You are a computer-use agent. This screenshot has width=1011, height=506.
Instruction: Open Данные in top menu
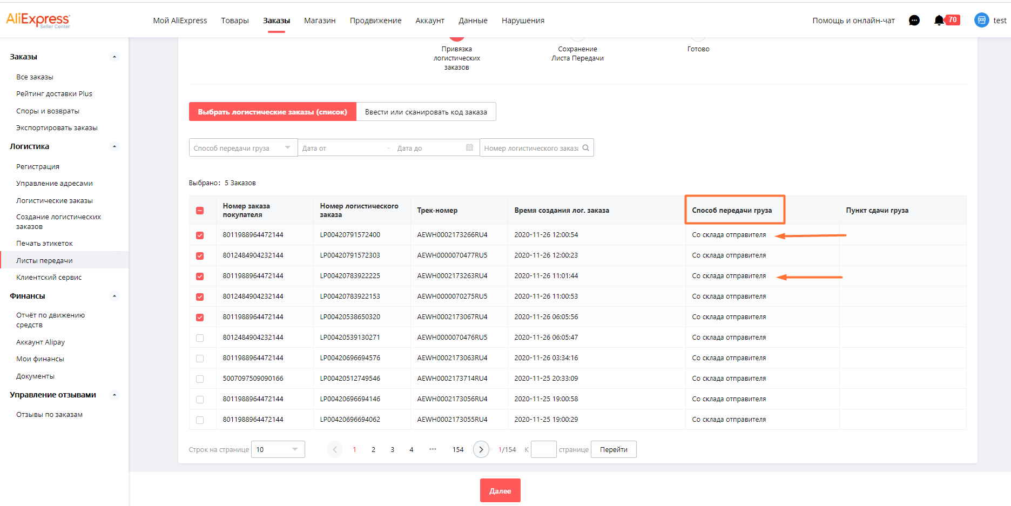(x=473, y=21)
